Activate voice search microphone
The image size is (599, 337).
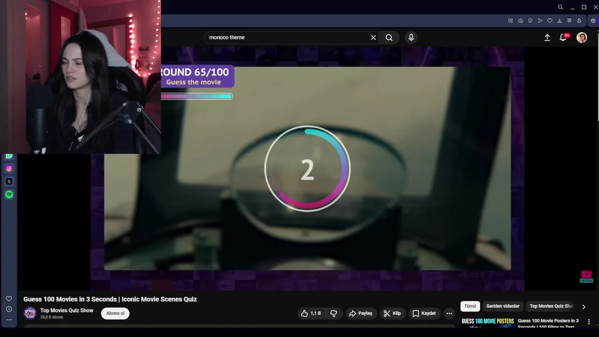pyautogui.click(x=411, y=37)
